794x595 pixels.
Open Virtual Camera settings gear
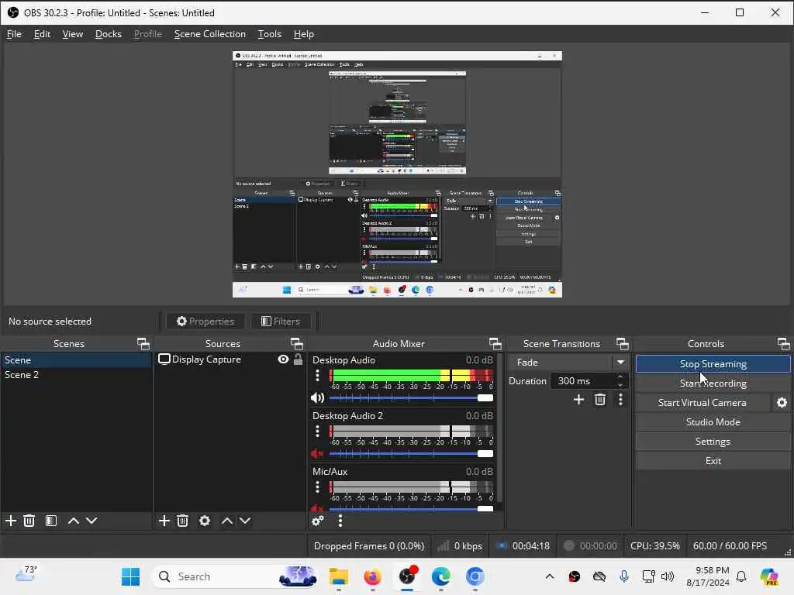click(782, 403)
